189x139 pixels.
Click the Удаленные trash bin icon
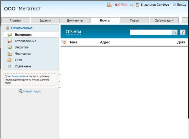coord(9,66)
